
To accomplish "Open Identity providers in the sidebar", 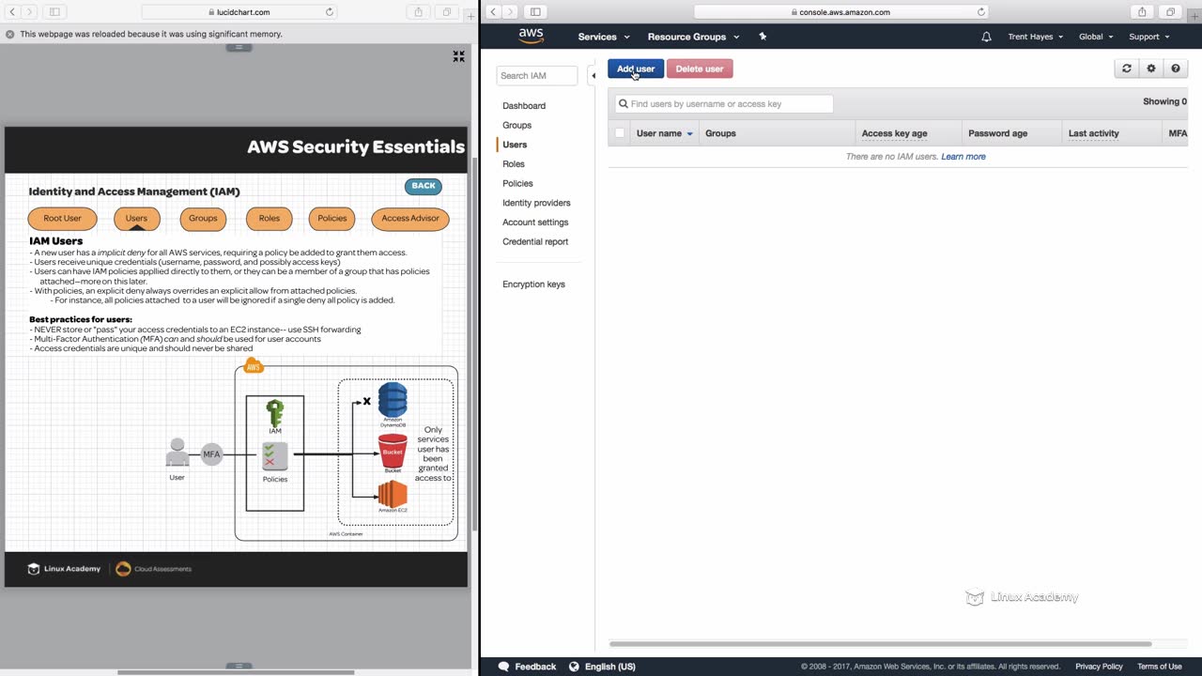I will point(536,203).
